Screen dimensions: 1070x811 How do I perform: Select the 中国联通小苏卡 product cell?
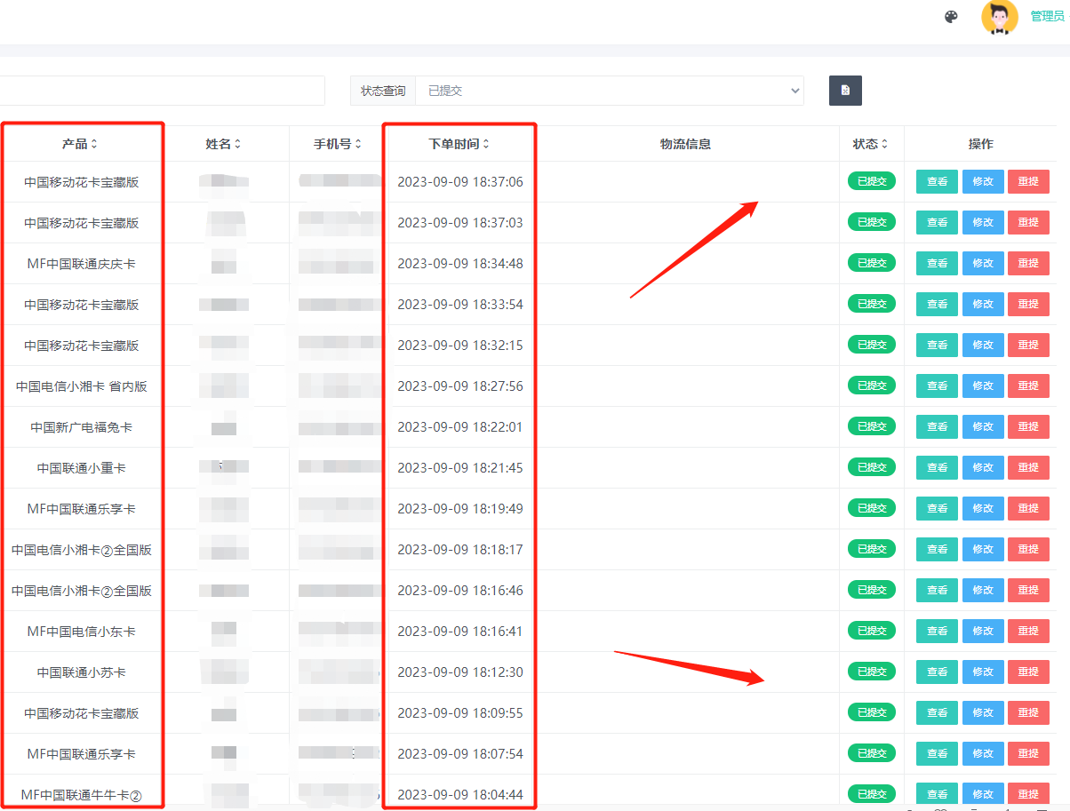pyautogui.click(x=82, y=672)
